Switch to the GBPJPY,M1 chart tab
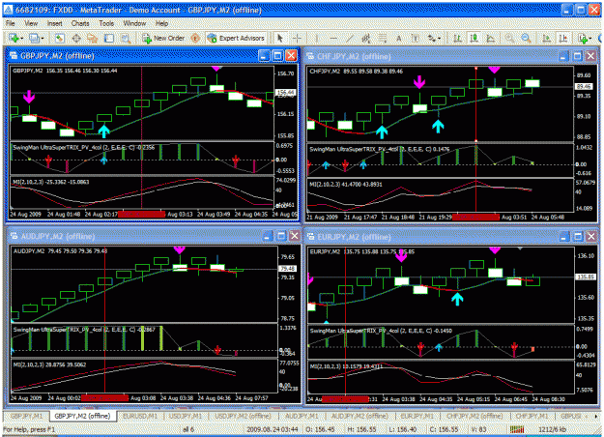604x437 pixels. (x=27, y=416)
